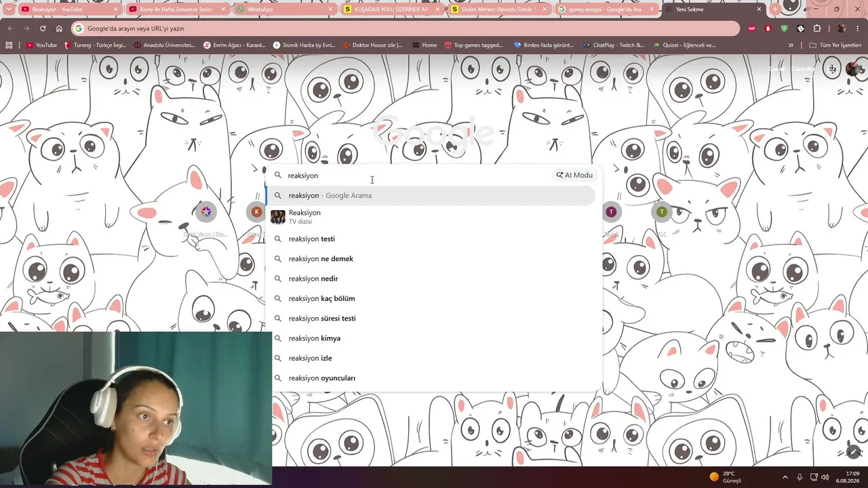Open the weather widget showing 29°C Güneşli

(x=726, y=476)
